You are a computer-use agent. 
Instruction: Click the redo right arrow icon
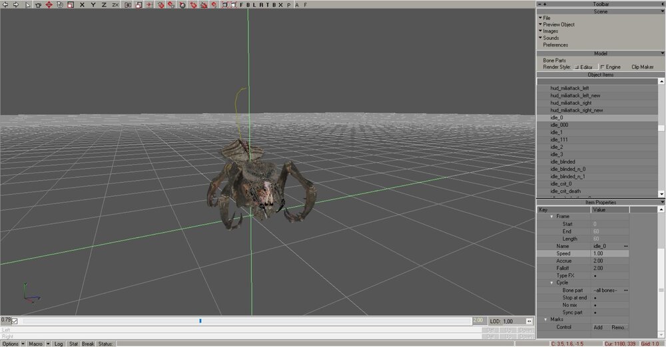(15, 5)
